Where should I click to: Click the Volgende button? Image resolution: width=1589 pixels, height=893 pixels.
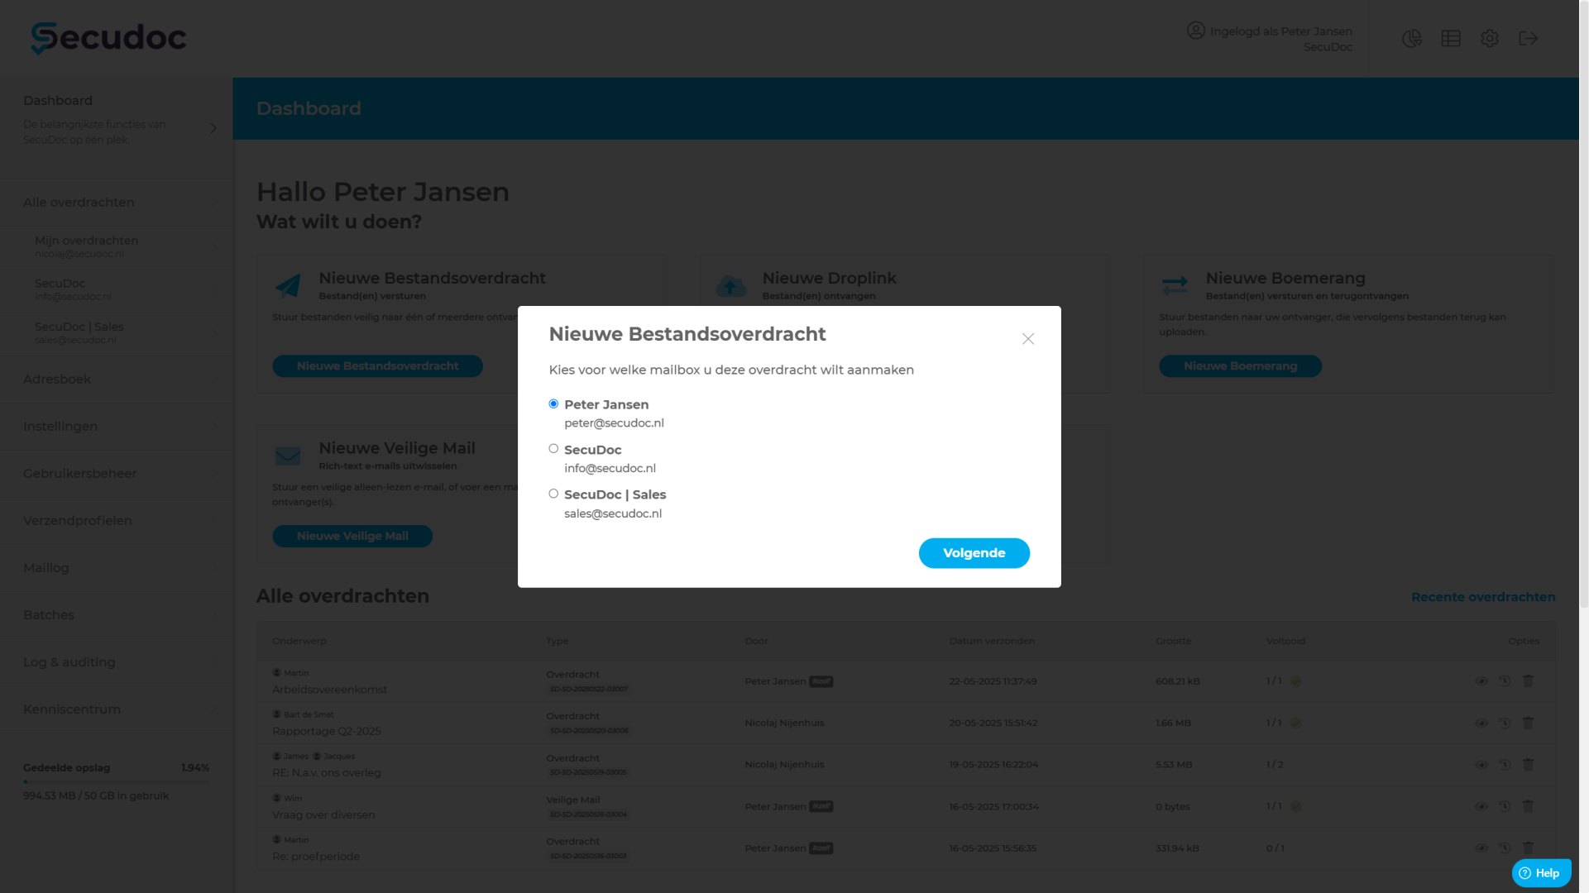tap(974, 553)
